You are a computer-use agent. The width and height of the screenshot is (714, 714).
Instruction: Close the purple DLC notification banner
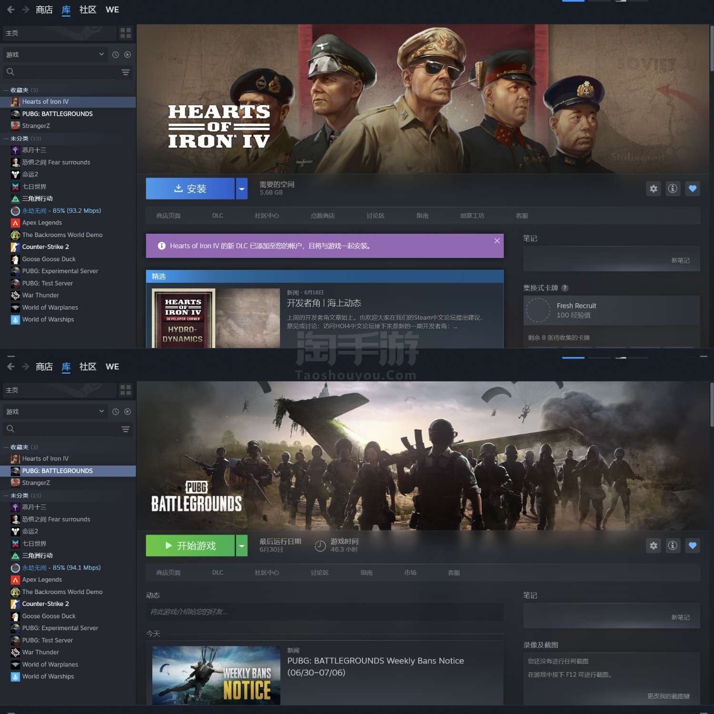[x=497, y=241]
